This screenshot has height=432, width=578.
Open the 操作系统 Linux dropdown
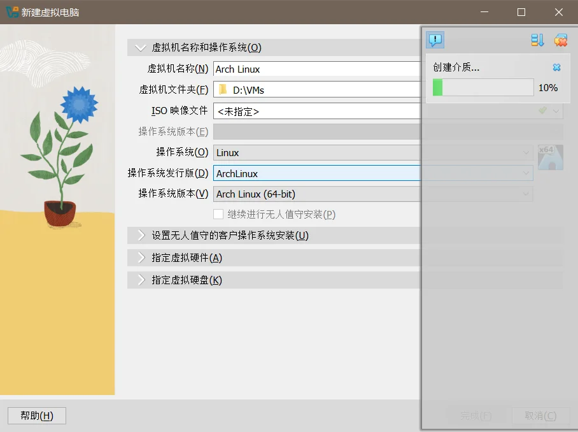tap(373, 152)
